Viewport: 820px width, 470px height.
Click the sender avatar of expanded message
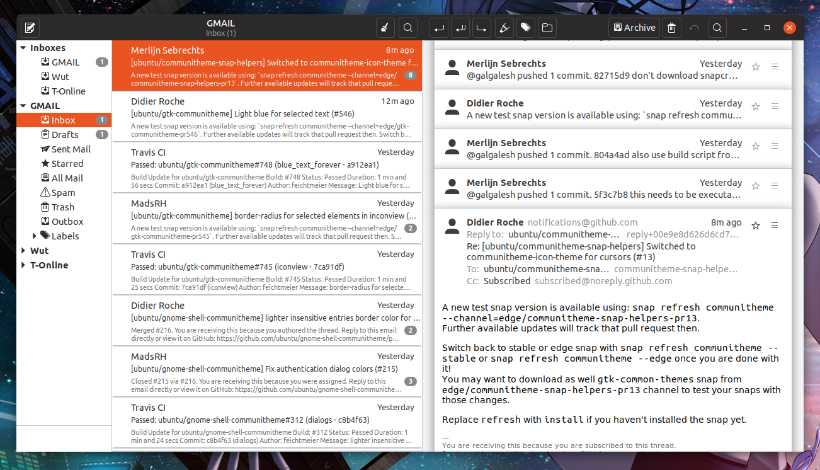coord(452,226)
